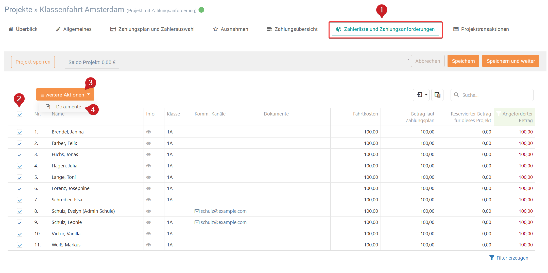548x273 pixels.
Task: Click the Filter erzeugen link
Action: point(509,258)
